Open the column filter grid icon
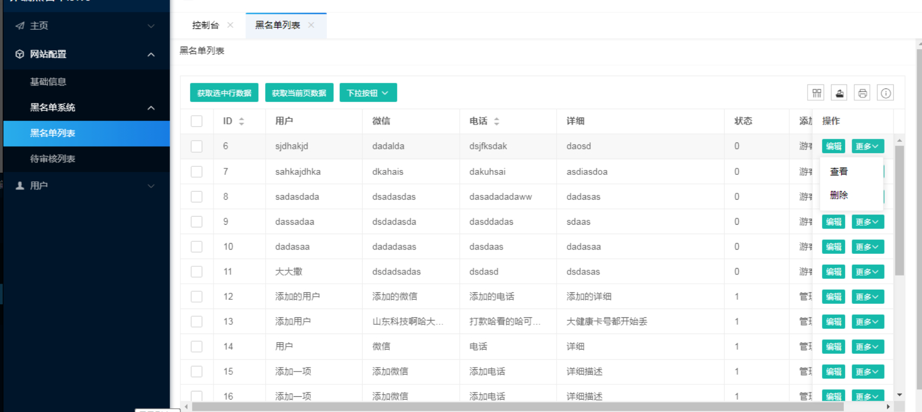The image size is (922, 412). coord(816,93)
